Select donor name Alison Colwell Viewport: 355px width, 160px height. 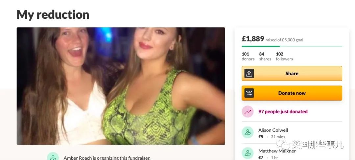click(273, 130)
